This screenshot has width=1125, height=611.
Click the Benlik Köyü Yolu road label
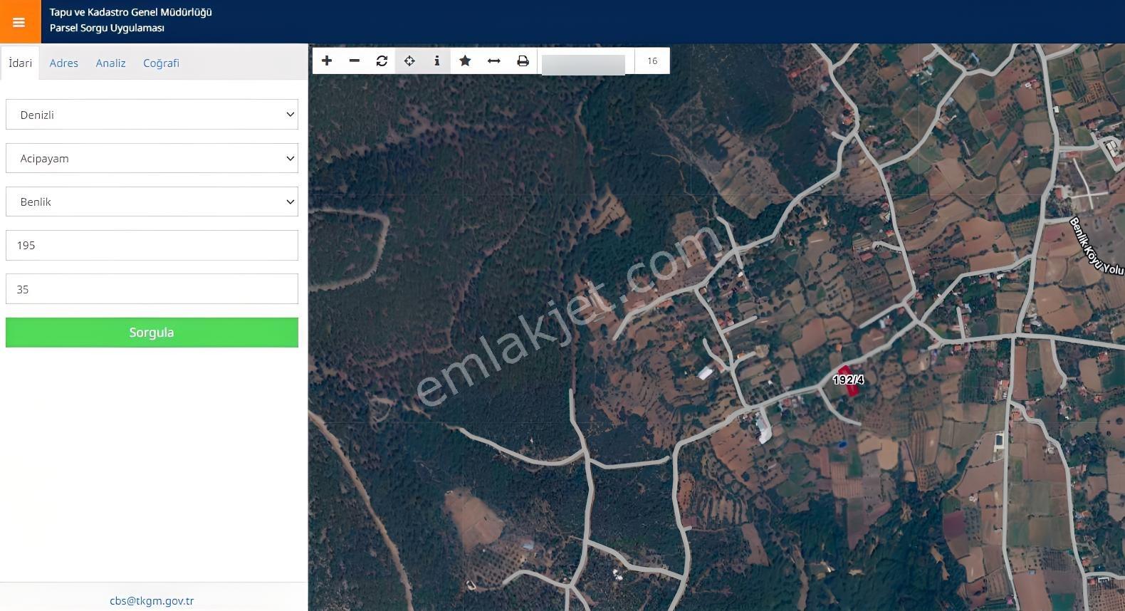(x=1096, y=246)
